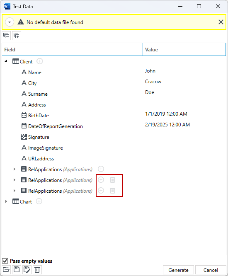Click the Collapse all tree nodes icon
The width and height of the screenshot is (228, 276).
pyautogui.click(x=6, y=36)
